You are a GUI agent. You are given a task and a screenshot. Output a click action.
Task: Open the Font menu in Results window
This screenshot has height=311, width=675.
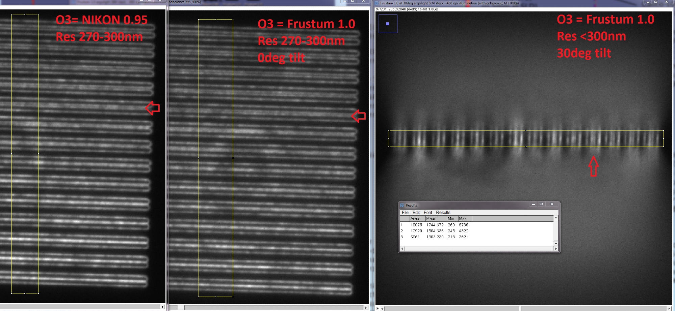pyautogui.click(x=428, y=213)
